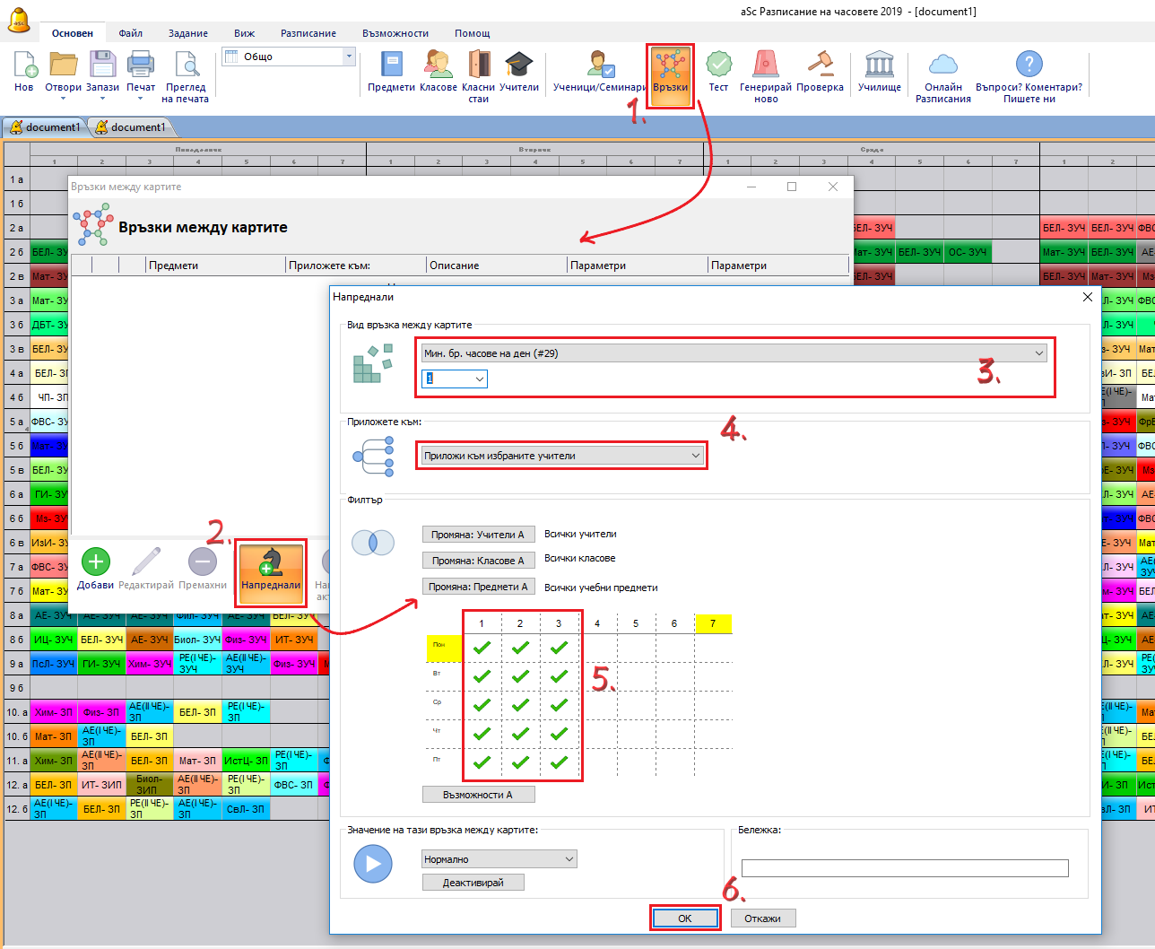
Task: Open the Разписание menu tab
Action: click(x=308, y=33)
